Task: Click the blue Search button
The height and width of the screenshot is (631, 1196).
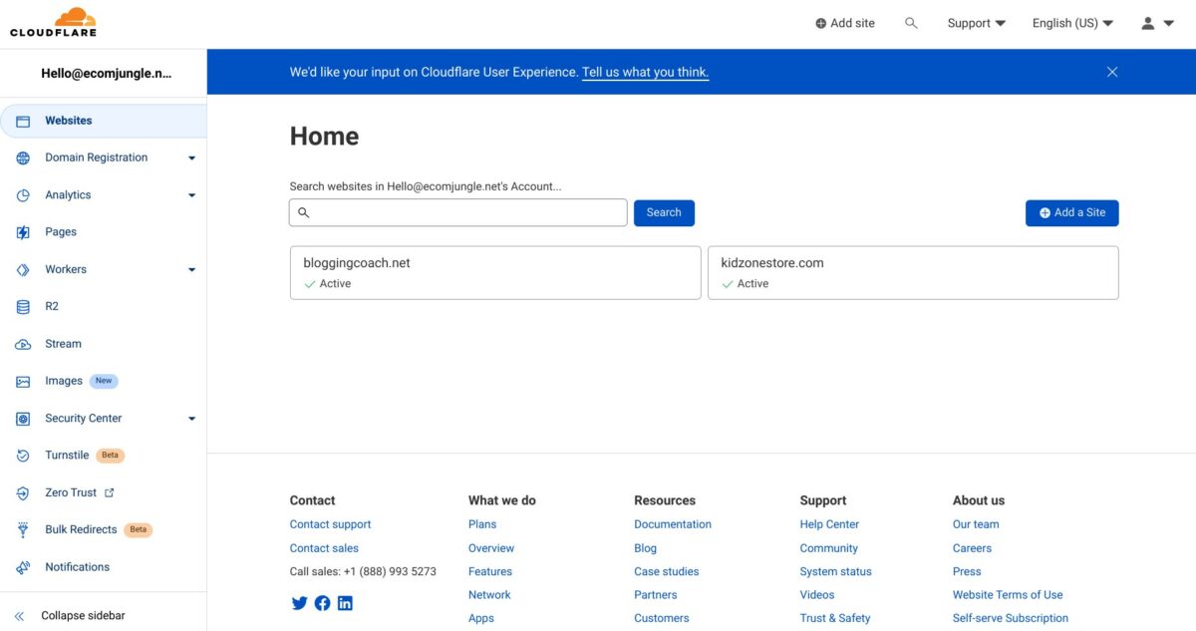Action: click(664, 213)
